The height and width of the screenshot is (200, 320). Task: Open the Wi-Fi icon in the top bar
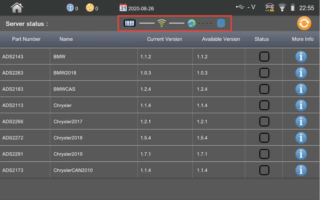tap(282, 8)
